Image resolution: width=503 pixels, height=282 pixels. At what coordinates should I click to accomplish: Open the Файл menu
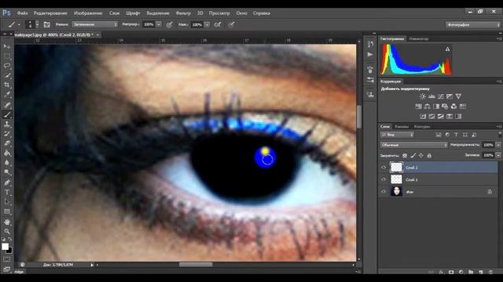(23, 13)
